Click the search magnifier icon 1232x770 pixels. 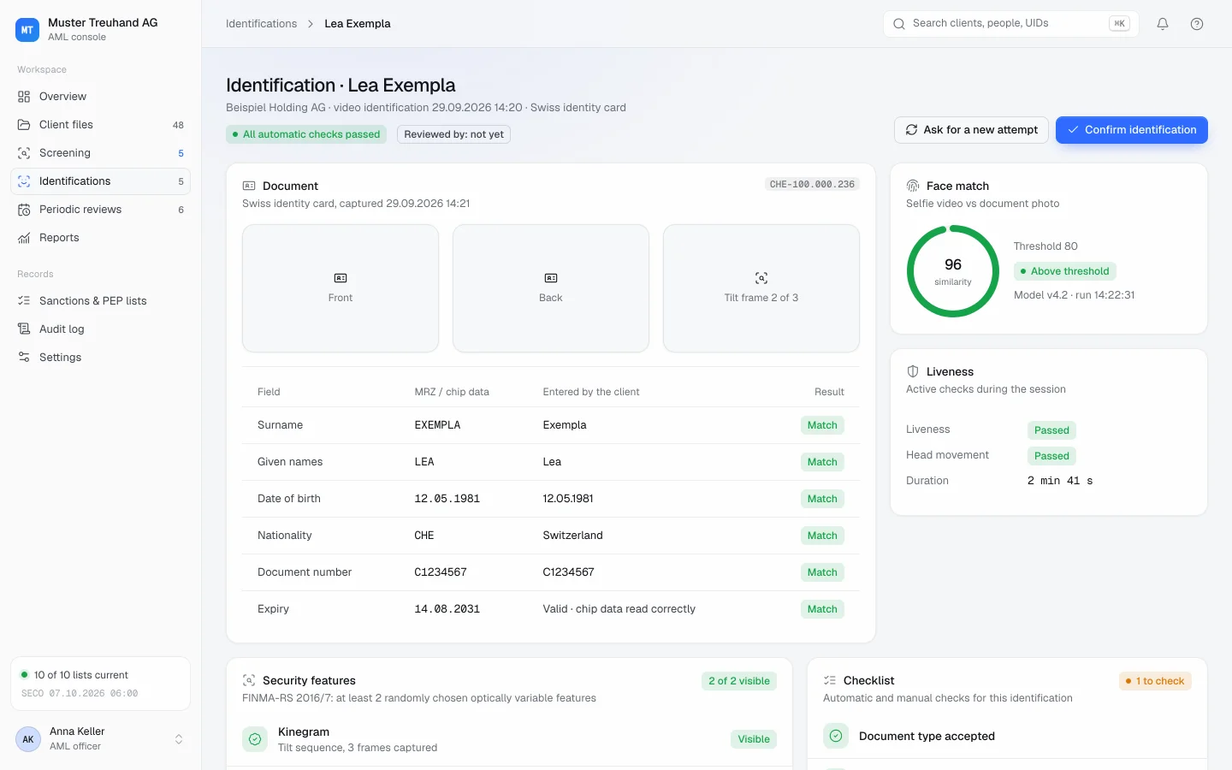coord(899,24)
